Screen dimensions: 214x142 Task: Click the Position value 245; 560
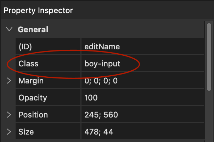tap(101, 115)
